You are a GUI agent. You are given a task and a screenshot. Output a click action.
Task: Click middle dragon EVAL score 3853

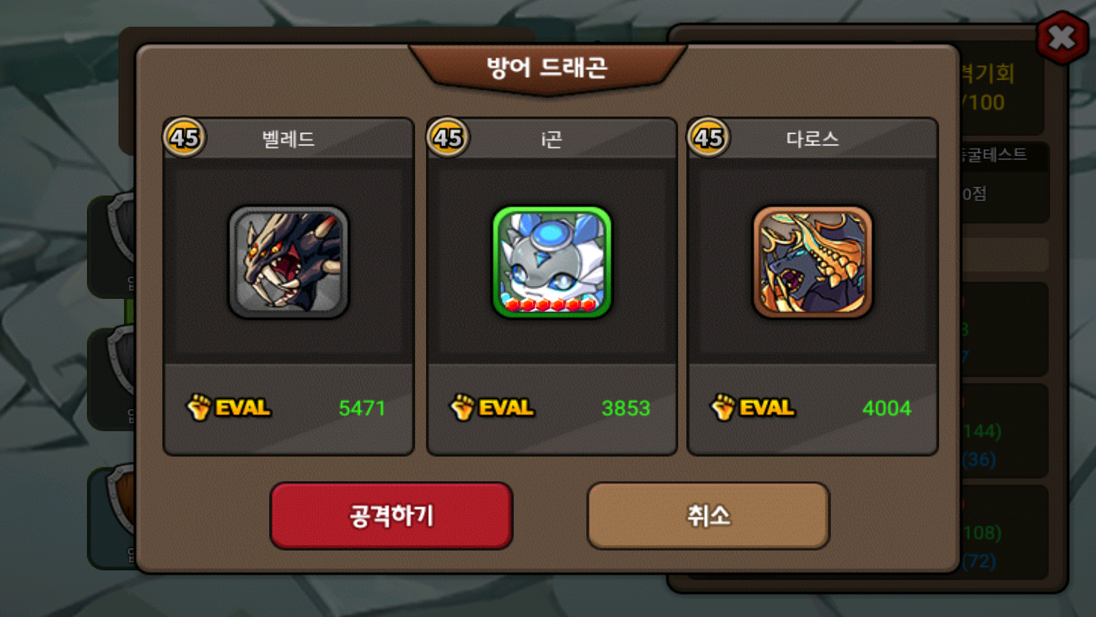point(625,408)
